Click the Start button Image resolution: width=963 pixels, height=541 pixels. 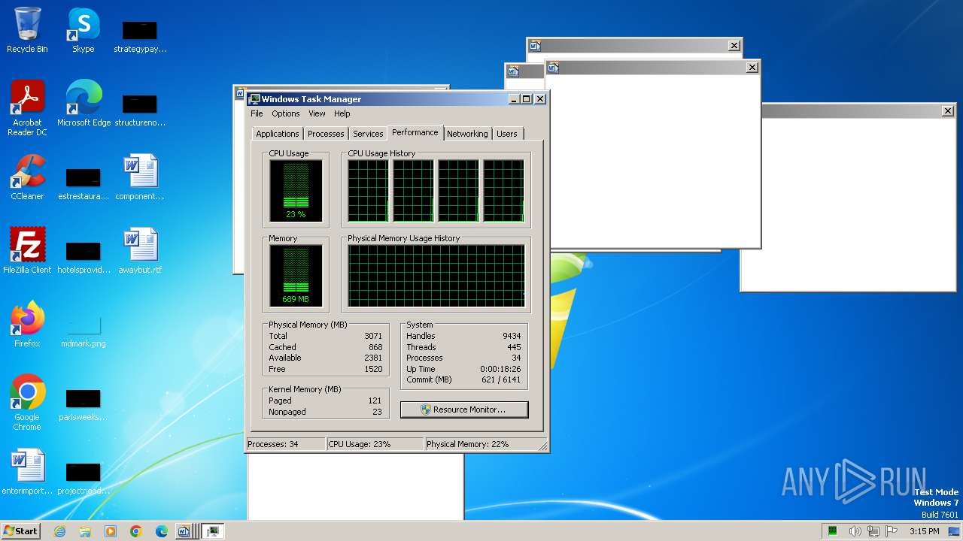(21, 531)
